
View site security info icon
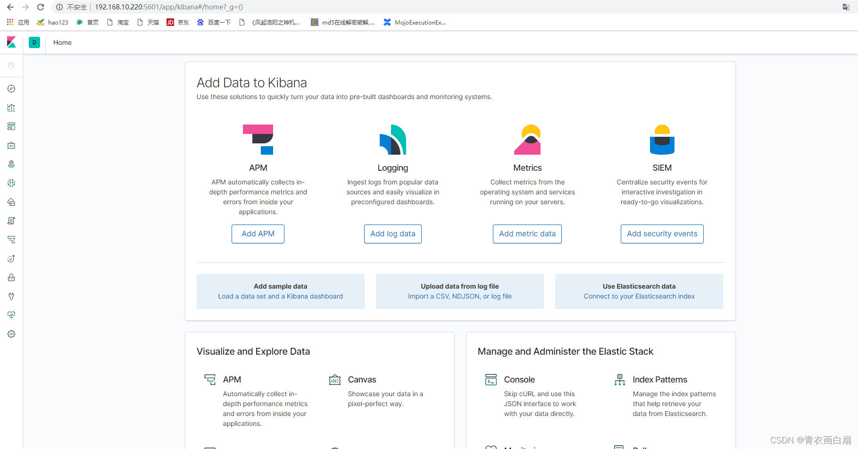pos(59,7)
